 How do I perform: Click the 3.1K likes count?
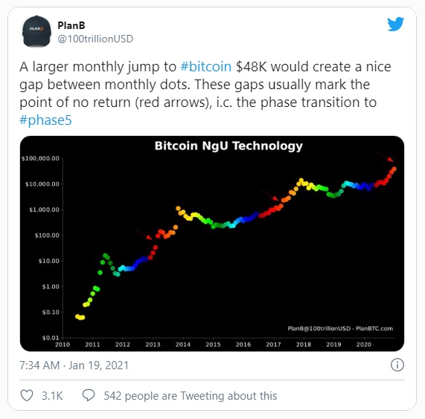click(52, 396)
